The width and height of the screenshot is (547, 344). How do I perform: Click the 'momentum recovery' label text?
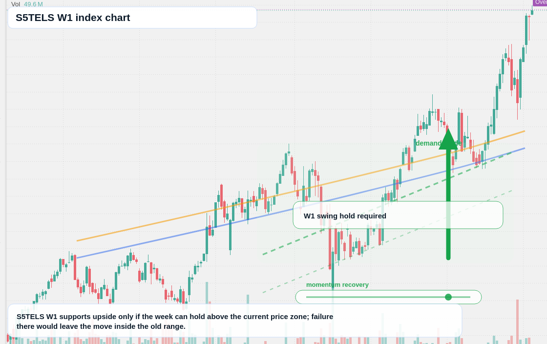pyautogui.click(x=337, y=285)
